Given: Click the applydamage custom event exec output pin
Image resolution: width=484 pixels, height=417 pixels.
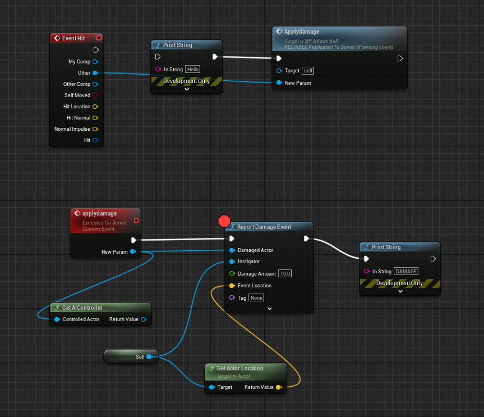Looking at the screenshot, I should coord(133,240).
